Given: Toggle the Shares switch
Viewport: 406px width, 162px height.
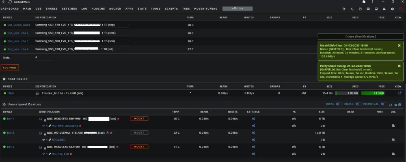Looking at the screenshot, I should coord(358,104).
